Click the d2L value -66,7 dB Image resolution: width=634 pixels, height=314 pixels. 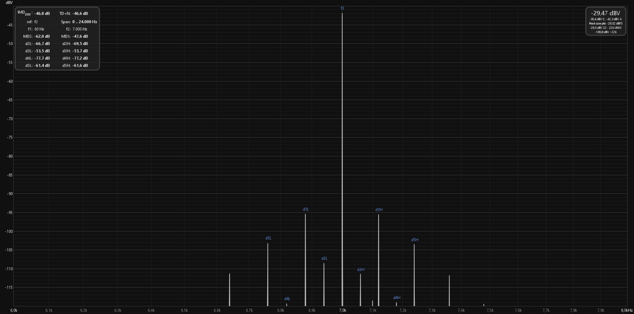pyautogui.click(x=42, y=44)
